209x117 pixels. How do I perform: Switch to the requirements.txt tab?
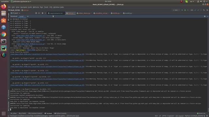(56, 13)
